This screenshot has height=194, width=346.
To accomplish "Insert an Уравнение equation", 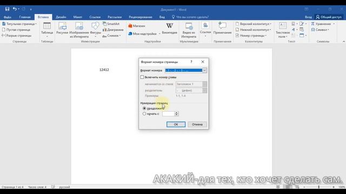I will [323, 24].
